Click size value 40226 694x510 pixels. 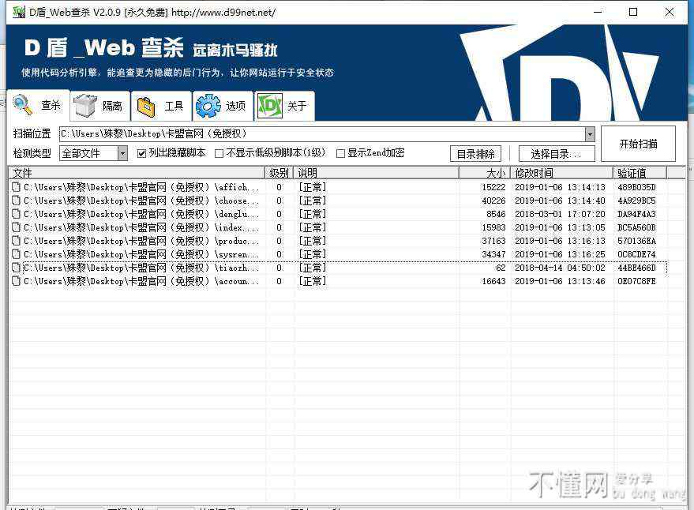(x=493, y=201)
